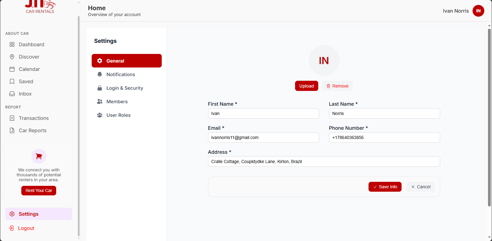Viewport: 492px width, 241px height.
Task: Click the Discover location pin icon
Action: click(x=12, y=57)
